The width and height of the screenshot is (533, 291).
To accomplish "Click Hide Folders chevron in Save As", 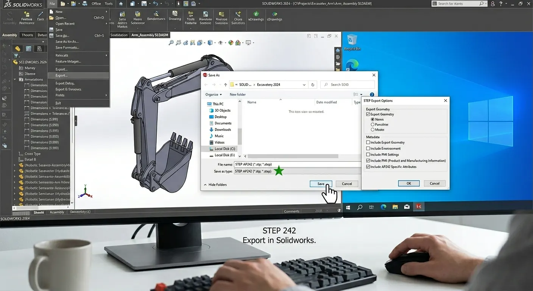I will tap(206, 185).
